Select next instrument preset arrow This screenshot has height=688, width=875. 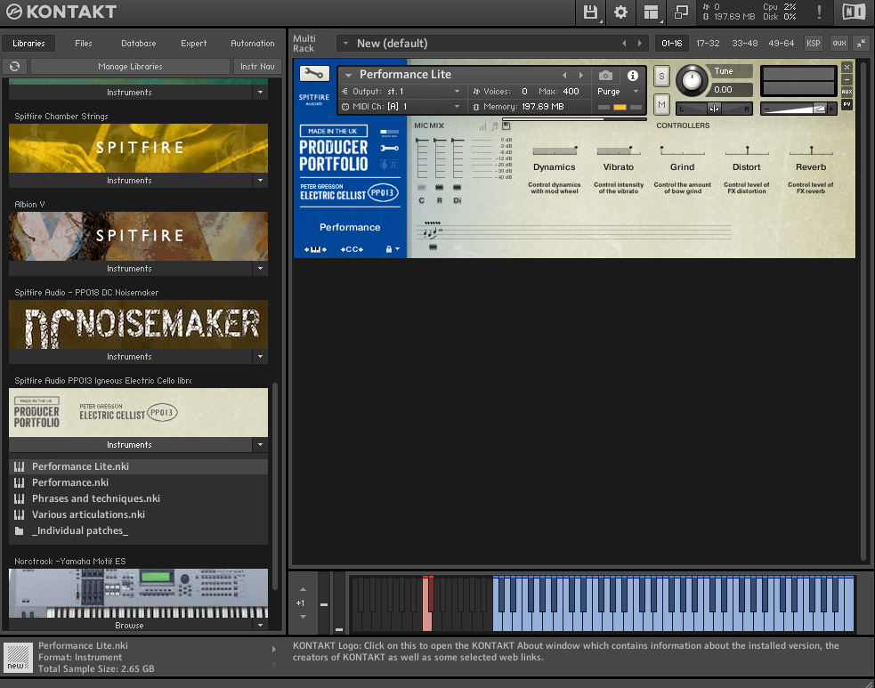click(581, 76)
